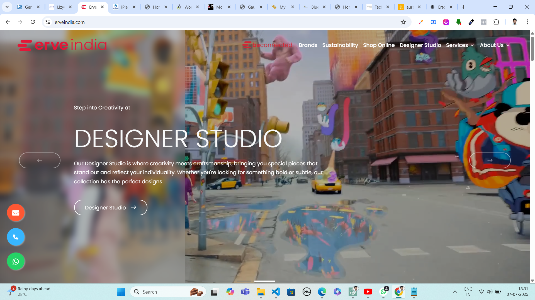Open WhatsApp chat via green floating button
Image resolution: width=535 pixels, height=300 pixels.
tap(16, 261)
